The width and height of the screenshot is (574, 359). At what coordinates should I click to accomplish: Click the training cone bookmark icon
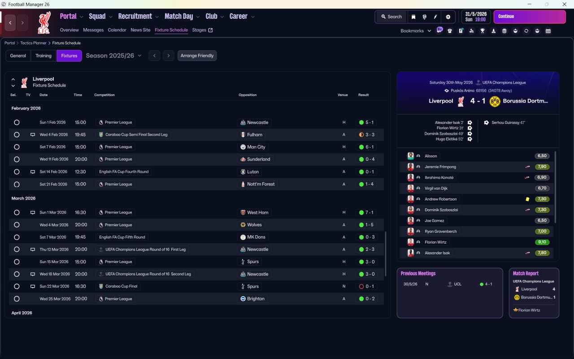tap(494, 31)
